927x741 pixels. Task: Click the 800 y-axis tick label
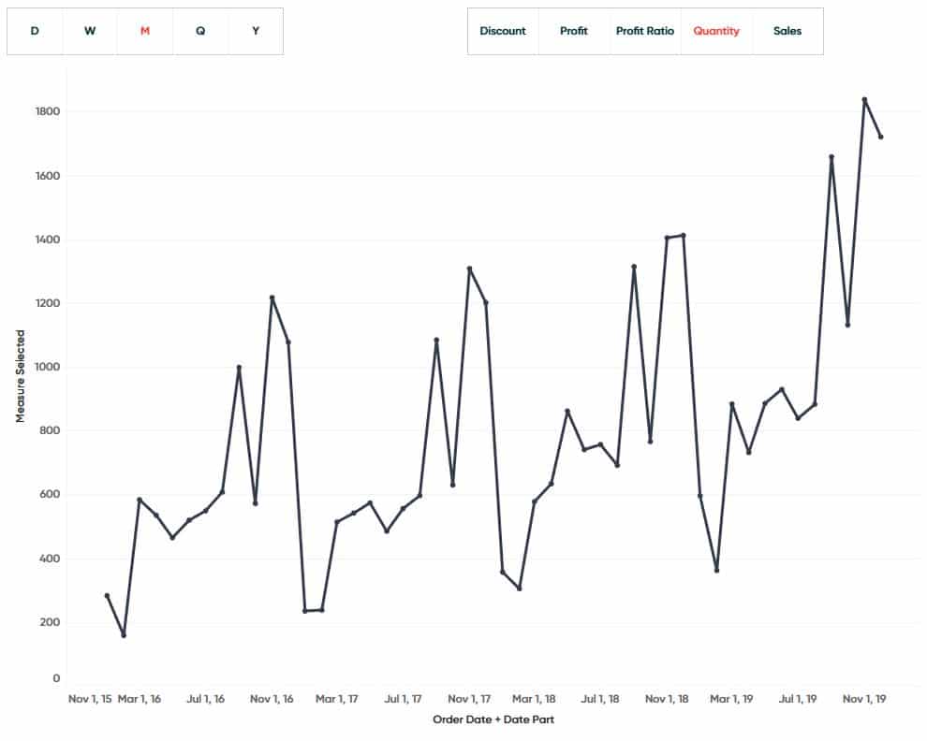tap(51, 430)
